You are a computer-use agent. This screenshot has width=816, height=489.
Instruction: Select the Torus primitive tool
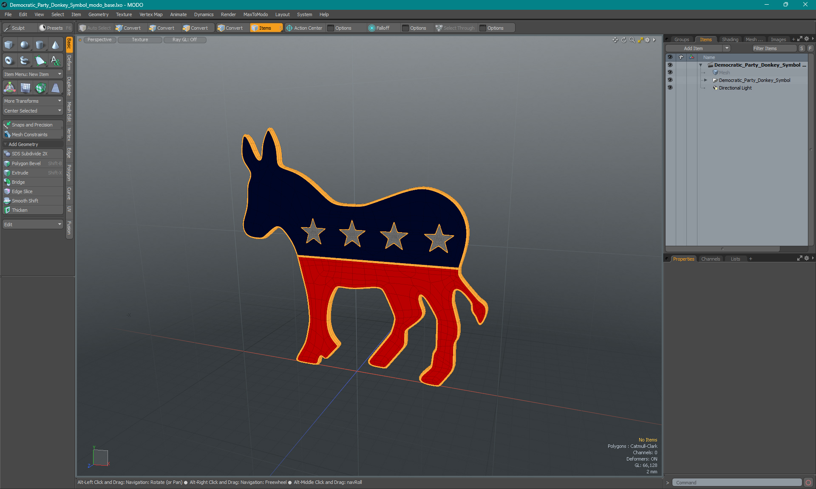pyautogui.click(x=9, y=61)
